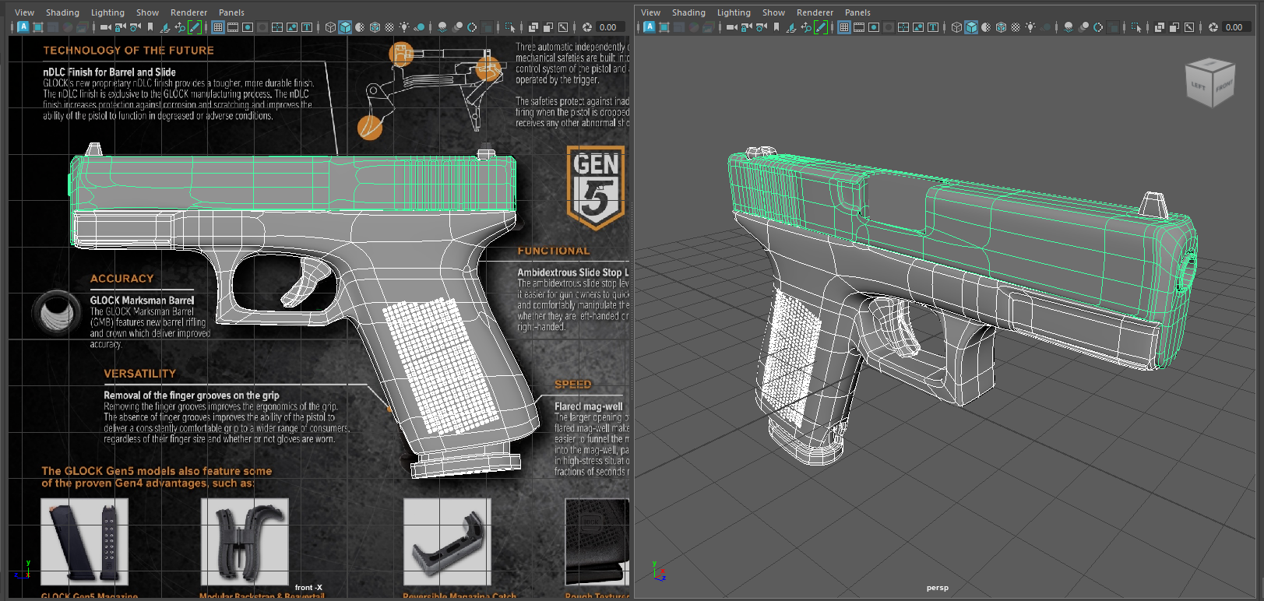Viewport: 1264px width, 601px height.
Task: Toggle Use Default Material in front panel
Action: (360, 27)
